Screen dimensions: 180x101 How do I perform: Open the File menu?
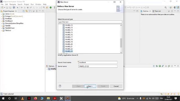click(x=2, y=4)
